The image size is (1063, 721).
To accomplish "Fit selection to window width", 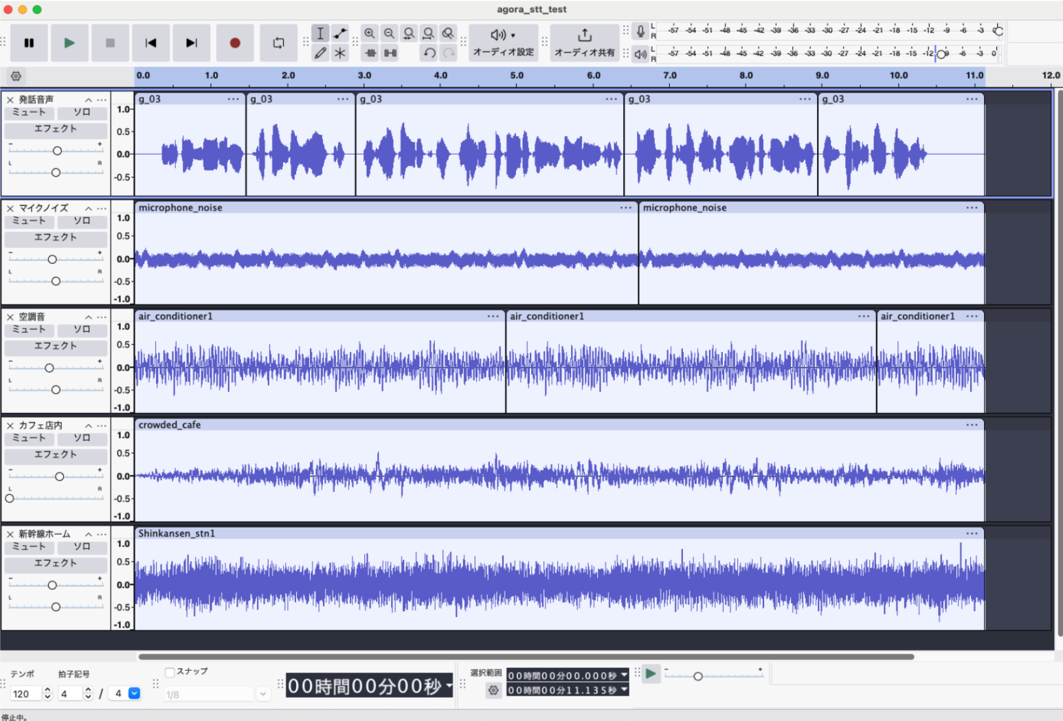I will [x=409, y=34].
